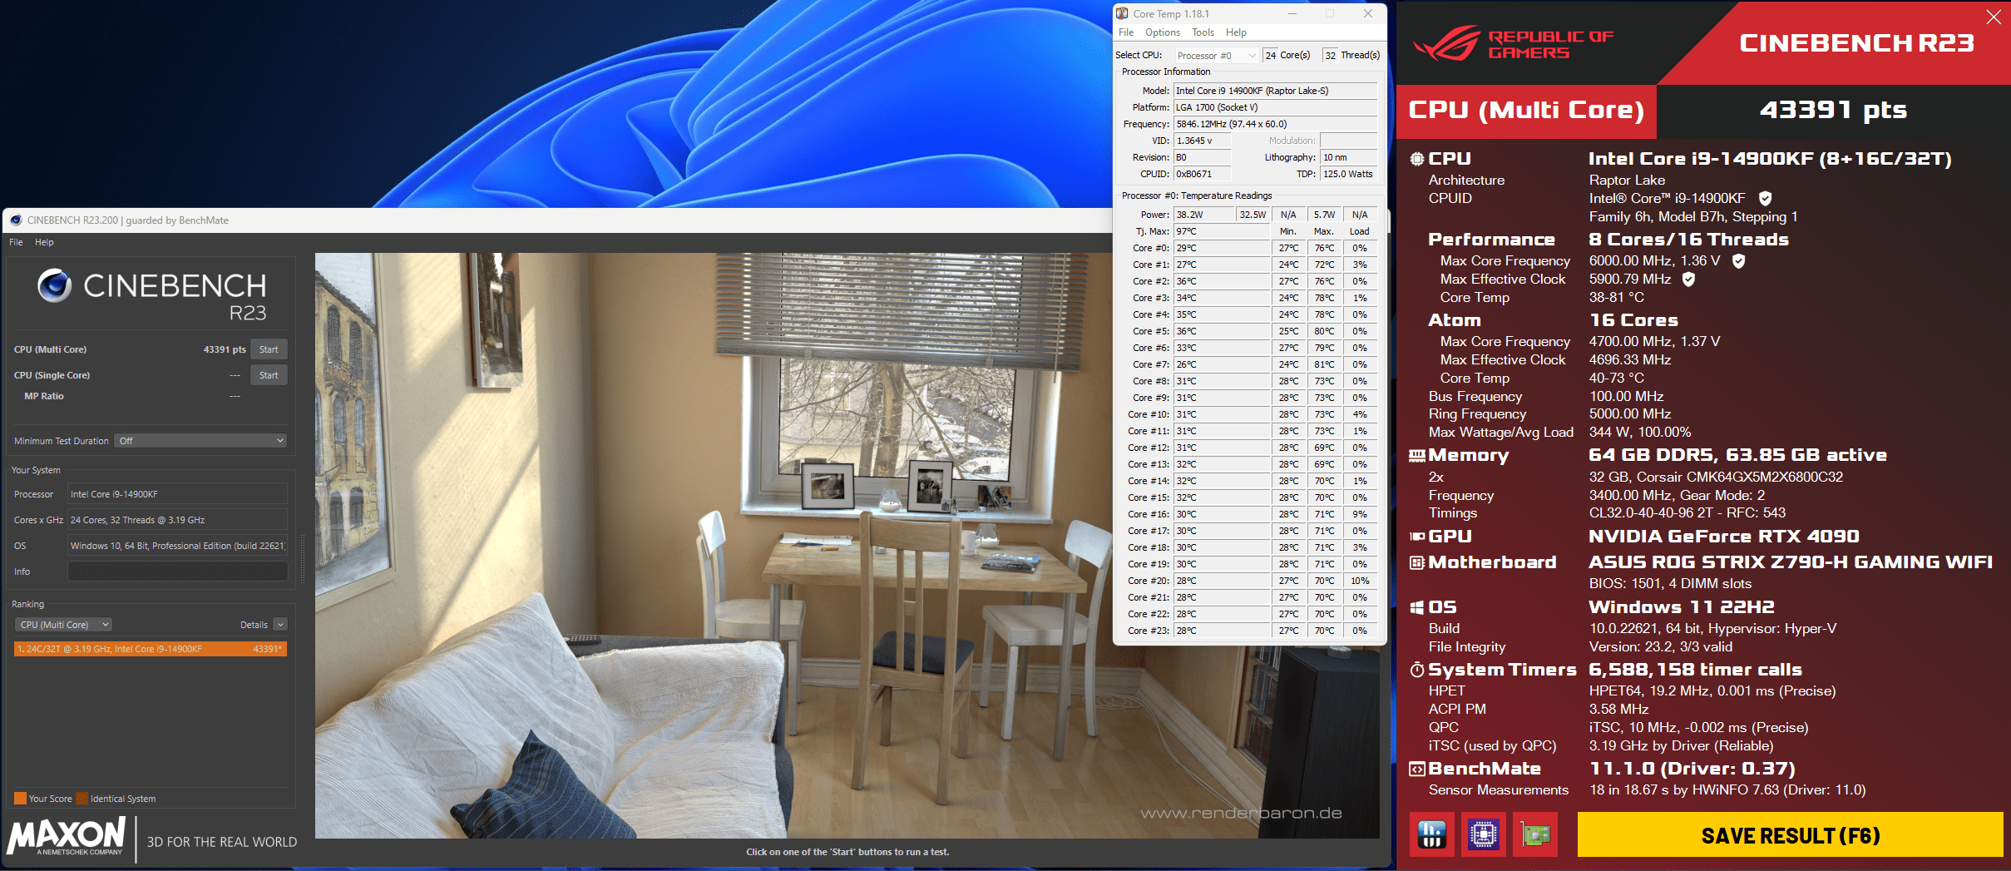The height and width of the screenshot is (871, 2011).
Task: Click the Core Temp title bar icon
Action: 1123,13
